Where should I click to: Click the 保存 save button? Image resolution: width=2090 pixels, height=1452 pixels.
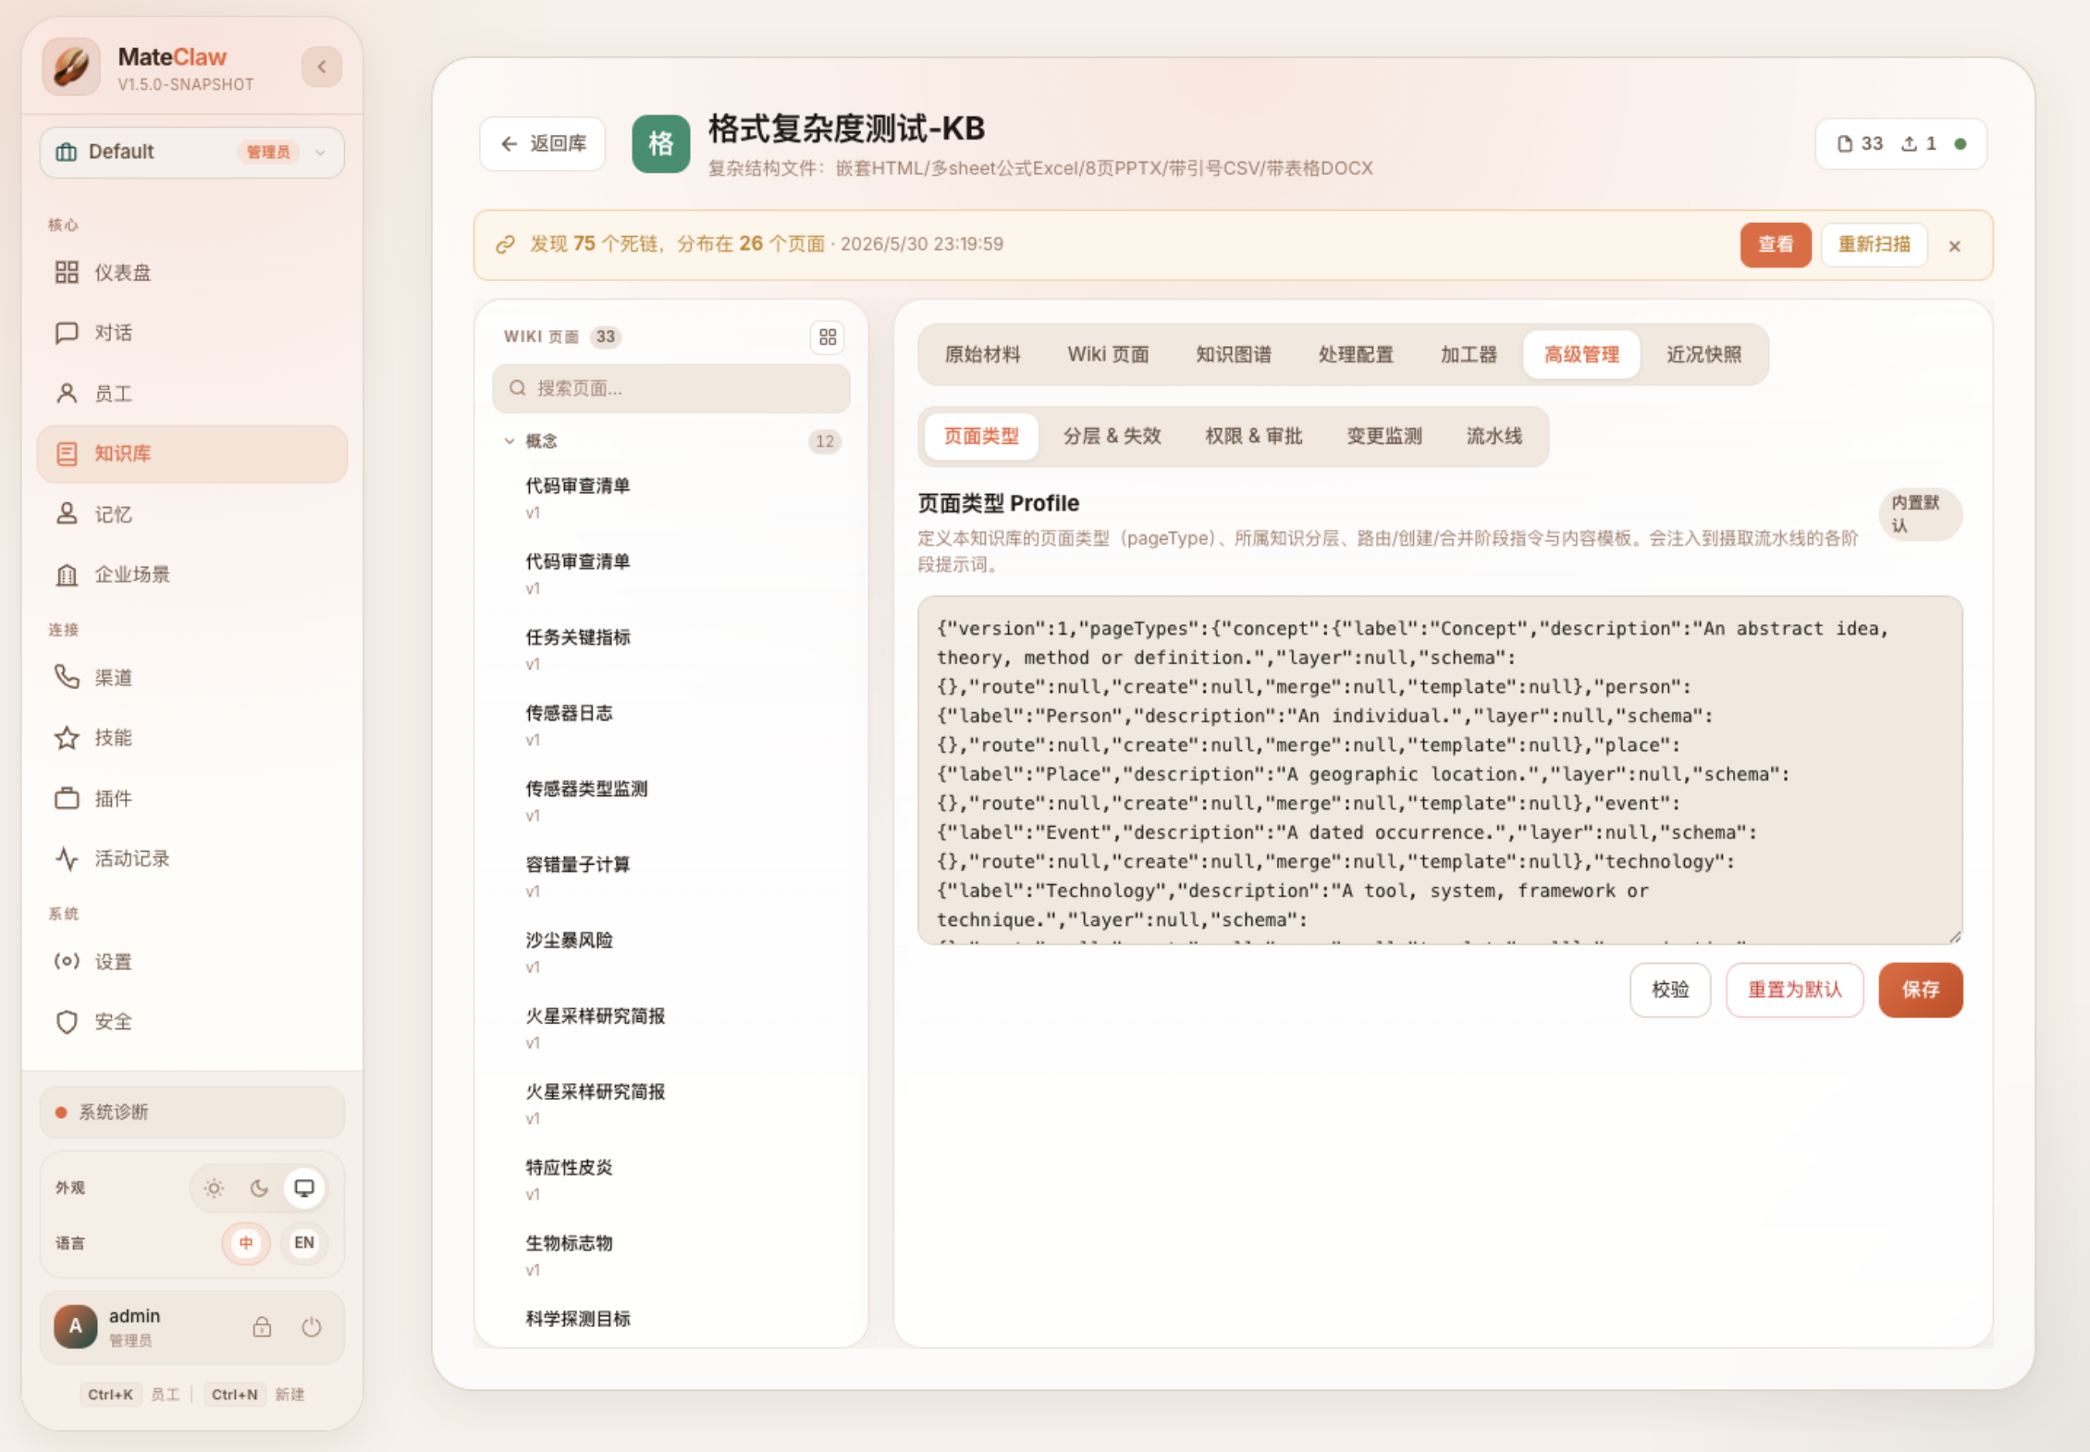1921,990
